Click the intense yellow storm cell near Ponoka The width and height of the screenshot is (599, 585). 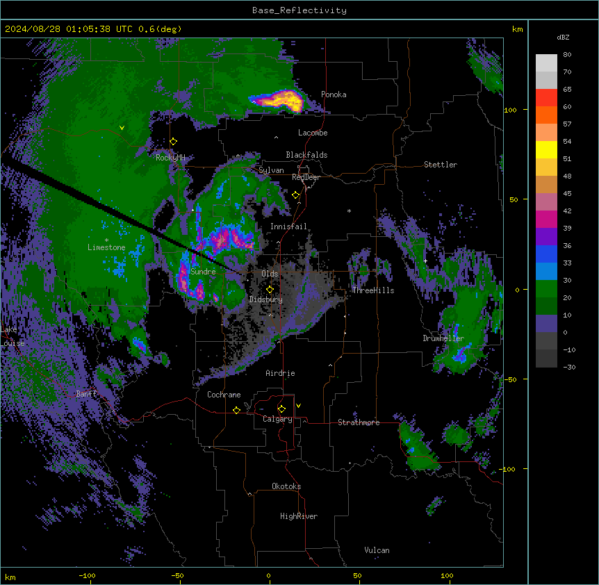(281, 101)
